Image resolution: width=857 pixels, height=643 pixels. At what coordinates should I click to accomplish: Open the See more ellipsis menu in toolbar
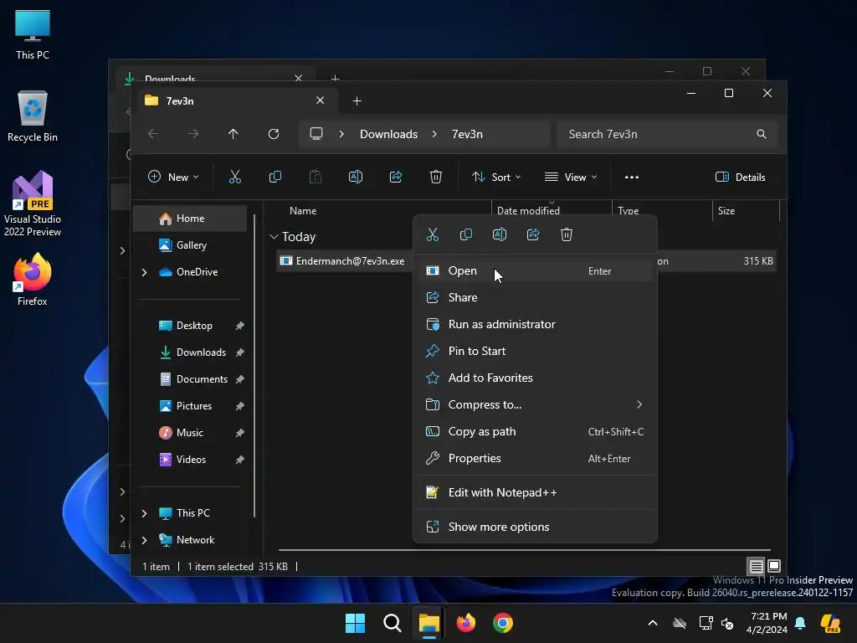tap(631, 177)
